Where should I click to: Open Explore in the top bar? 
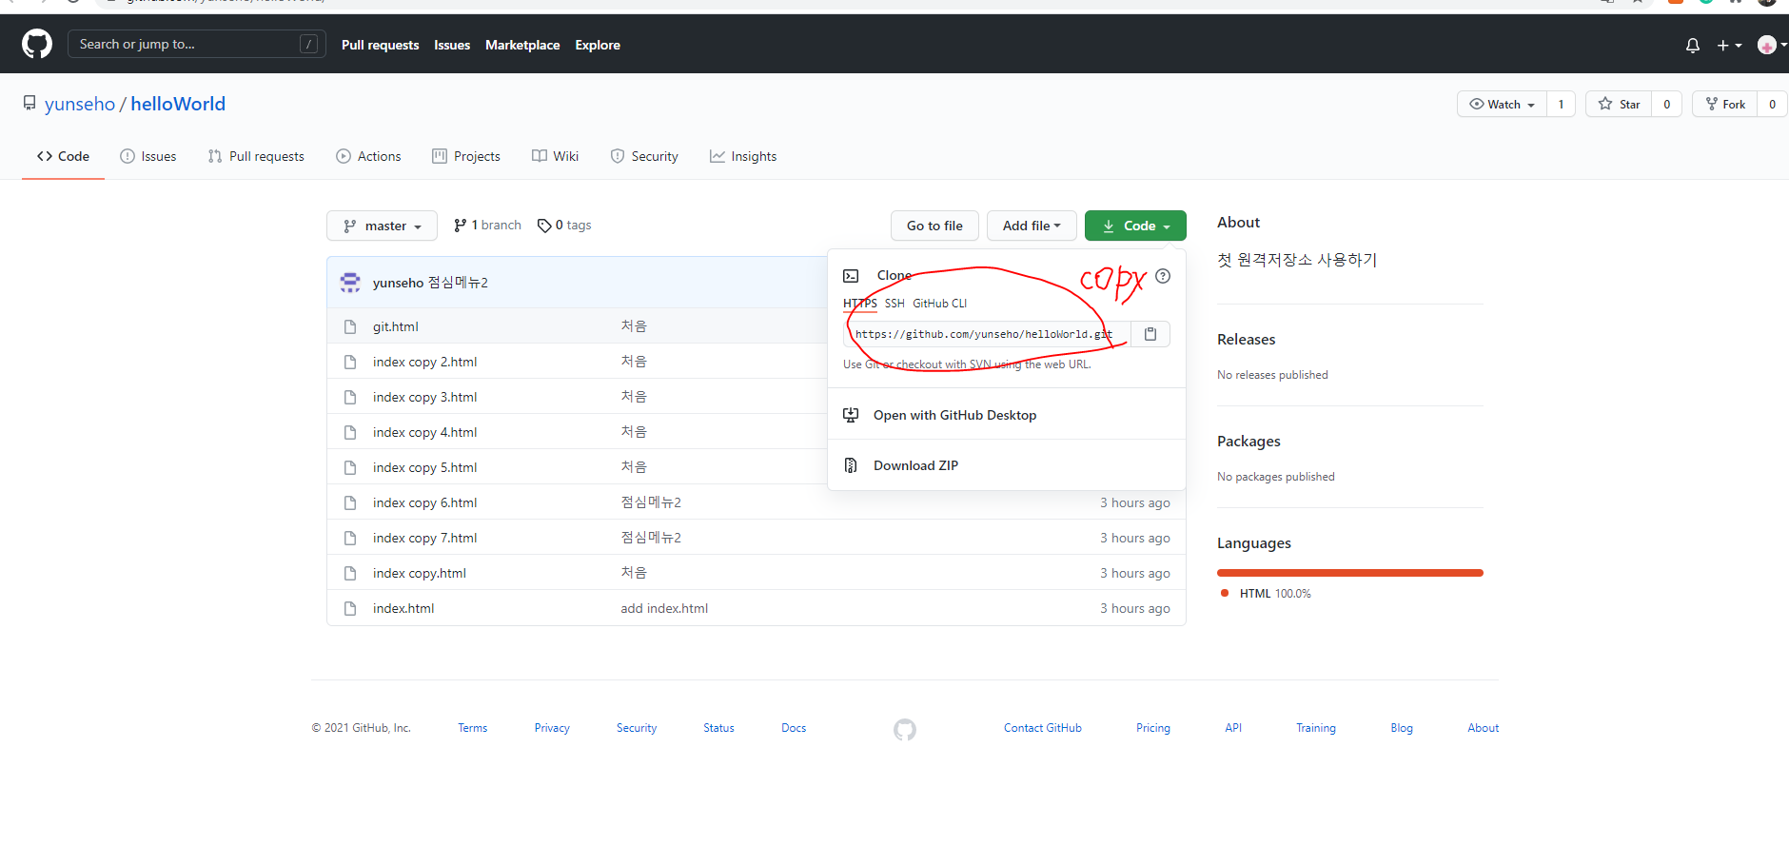598,45
